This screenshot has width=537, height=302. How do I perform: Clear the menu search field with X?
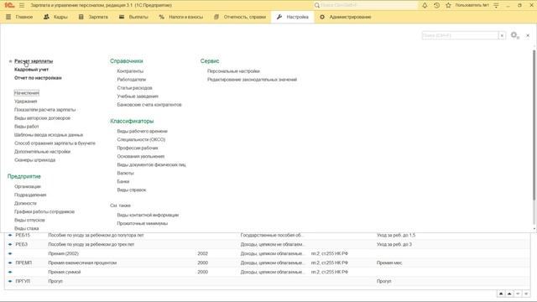pyautogui.click(x=502, y=35)
